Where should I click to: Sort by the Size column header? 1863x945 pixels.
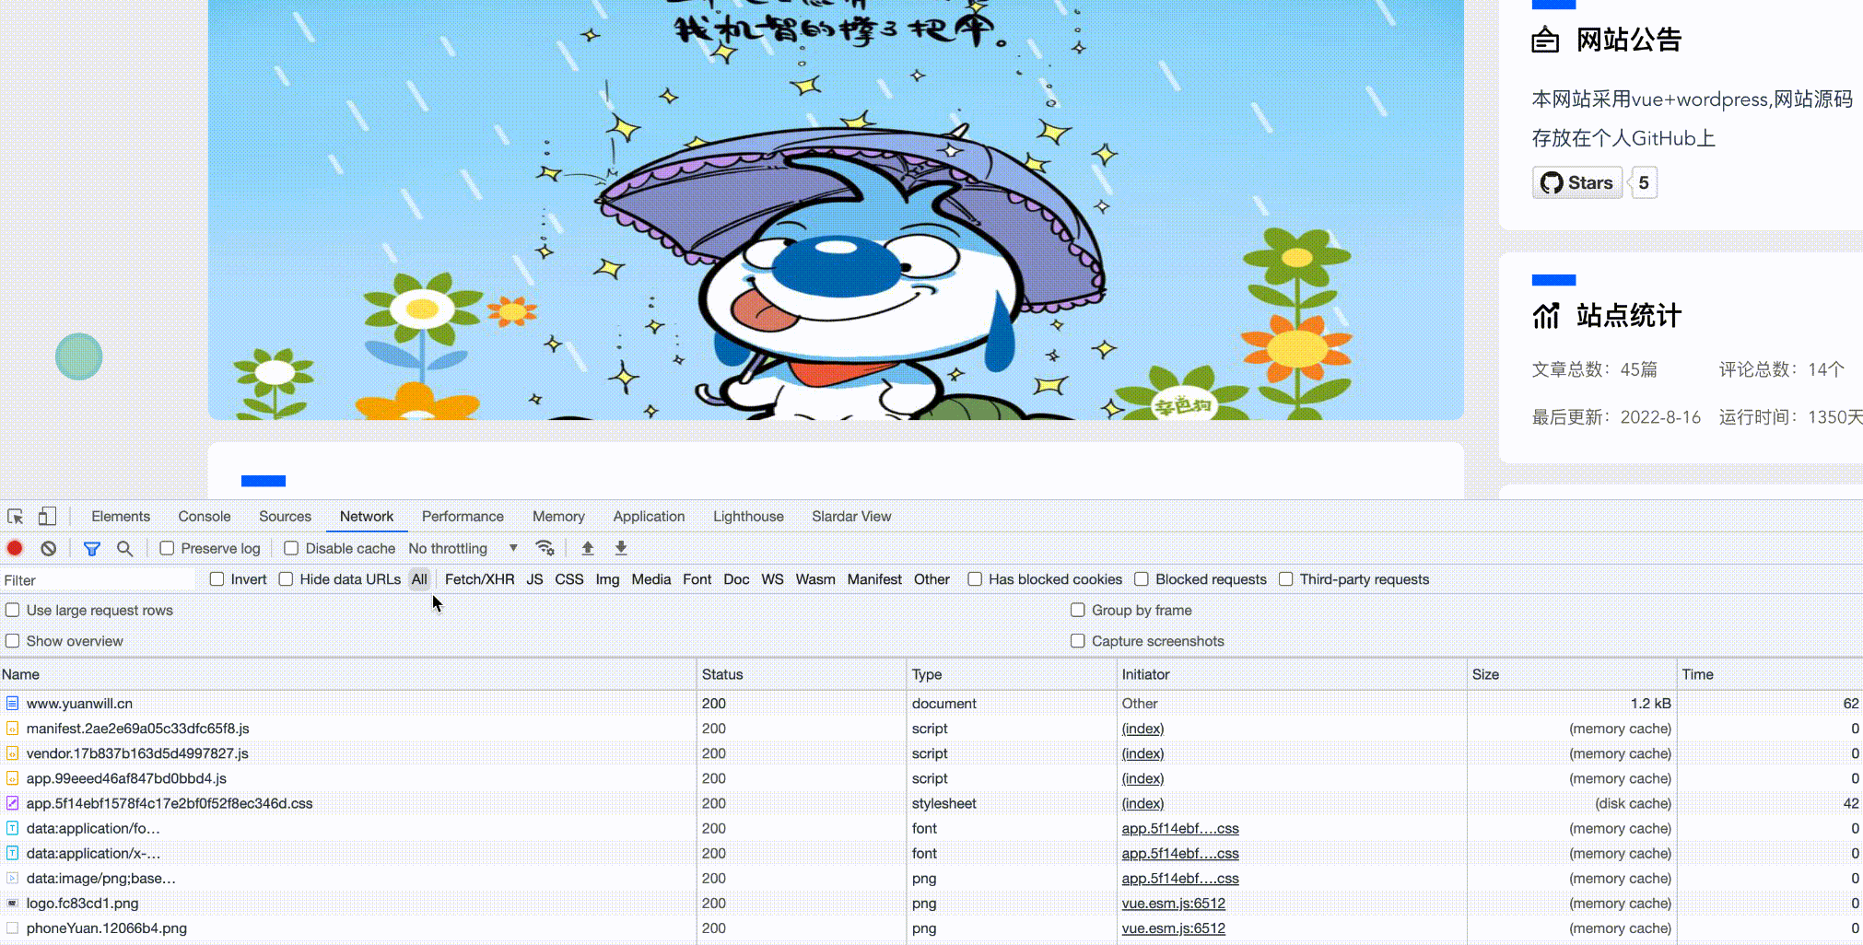click(x=1572, y=674)
